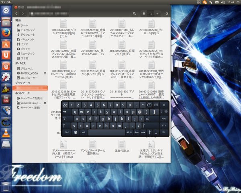Open サーバーへ接続 in the sidebar
This screenshot has width=241, height=193.
click(x=28, y=108)
